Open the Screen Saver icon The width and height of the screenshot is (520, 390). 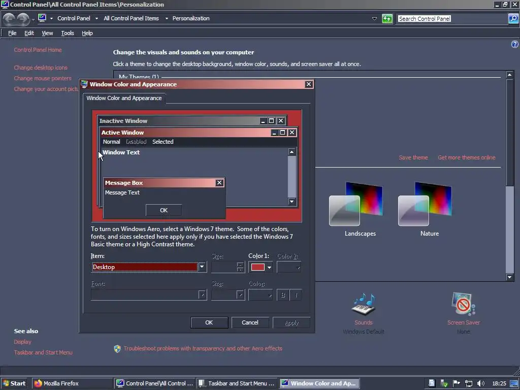click(x=463, y=305)
